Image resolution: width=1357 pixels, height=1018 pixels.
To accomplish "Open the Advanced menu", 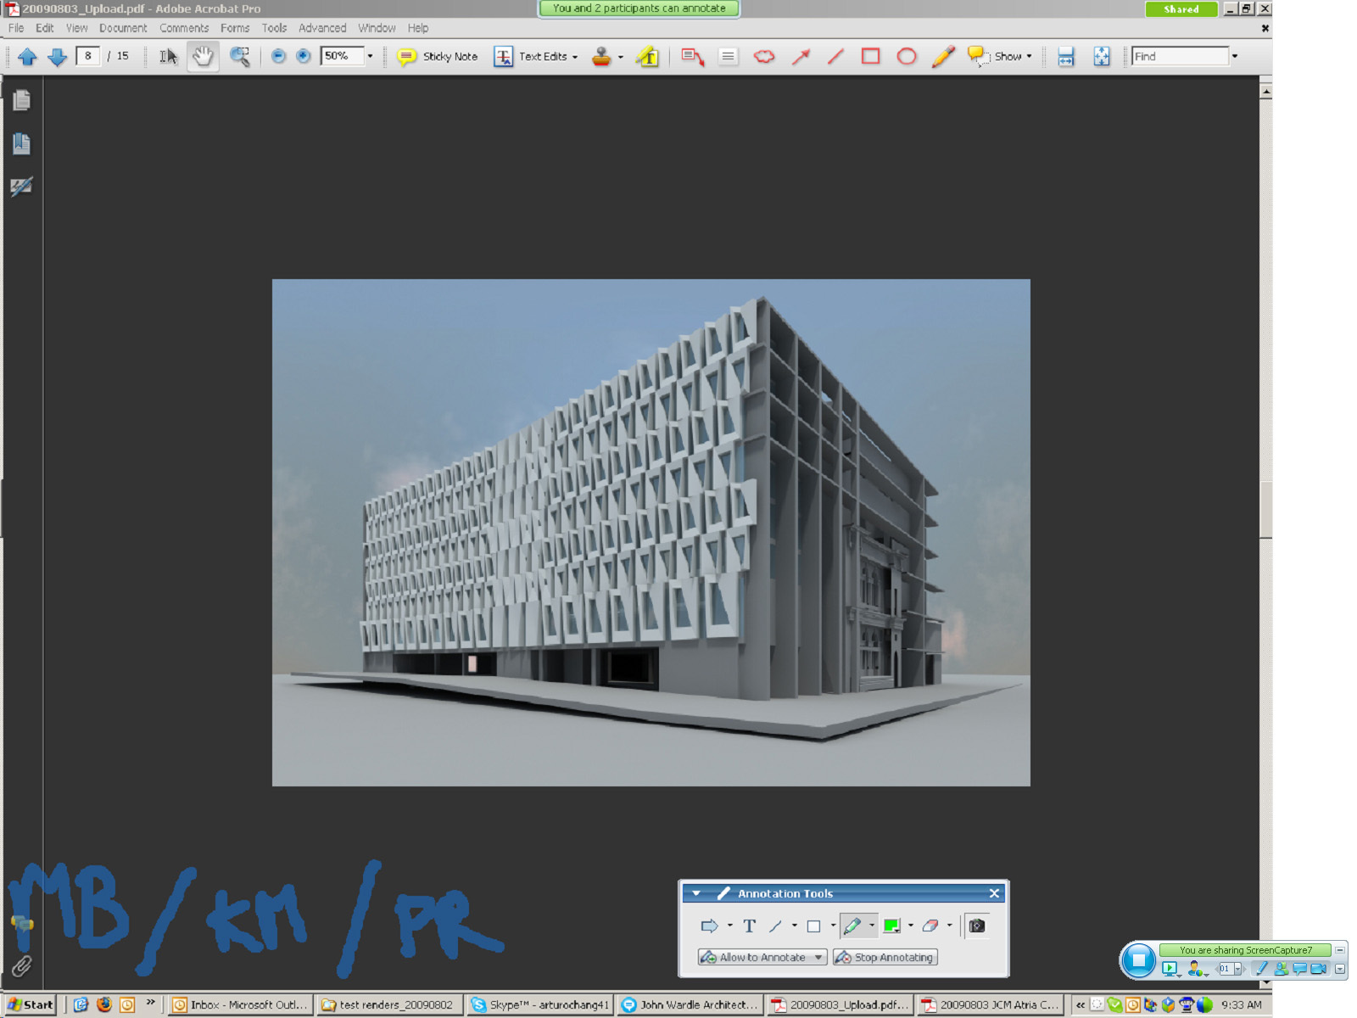I will (x=322, y=28).
